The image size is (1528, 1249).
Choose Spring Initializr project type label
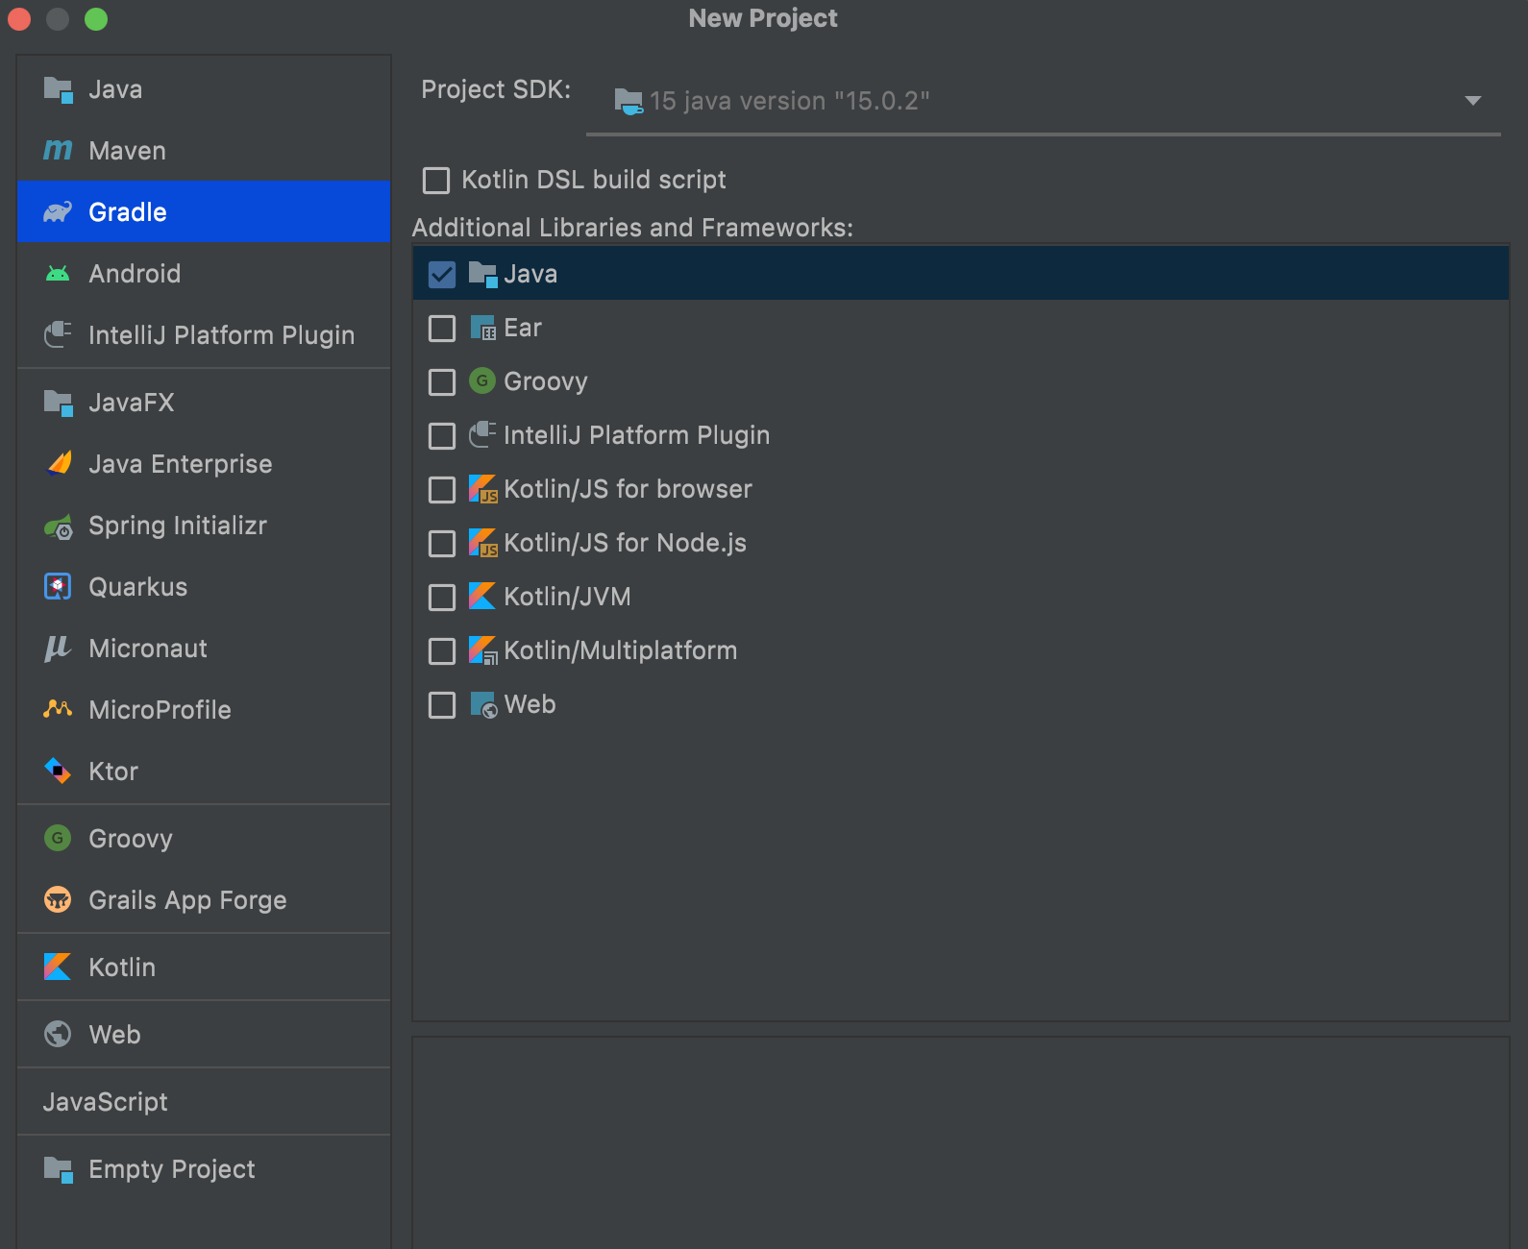178,527
